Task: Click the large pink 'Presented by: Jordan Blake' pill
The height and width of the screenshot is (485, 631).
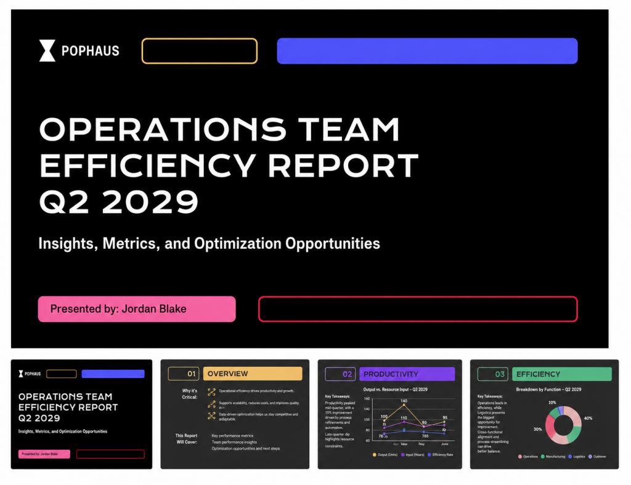Action: 137,309
